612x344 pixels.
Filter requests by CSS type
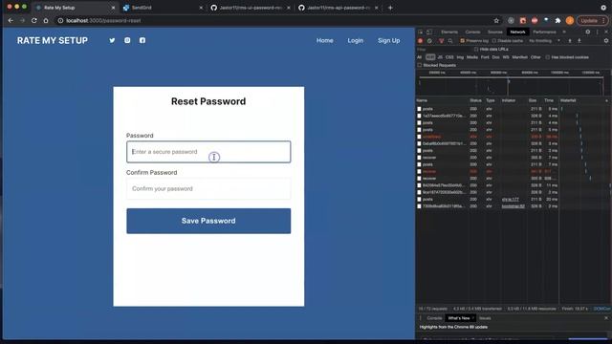449,57
